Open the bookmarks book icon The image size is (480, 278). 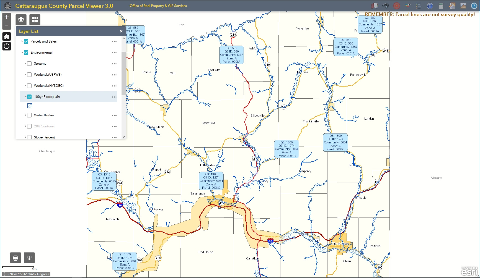pyautogui.click(x=375, y=6)
